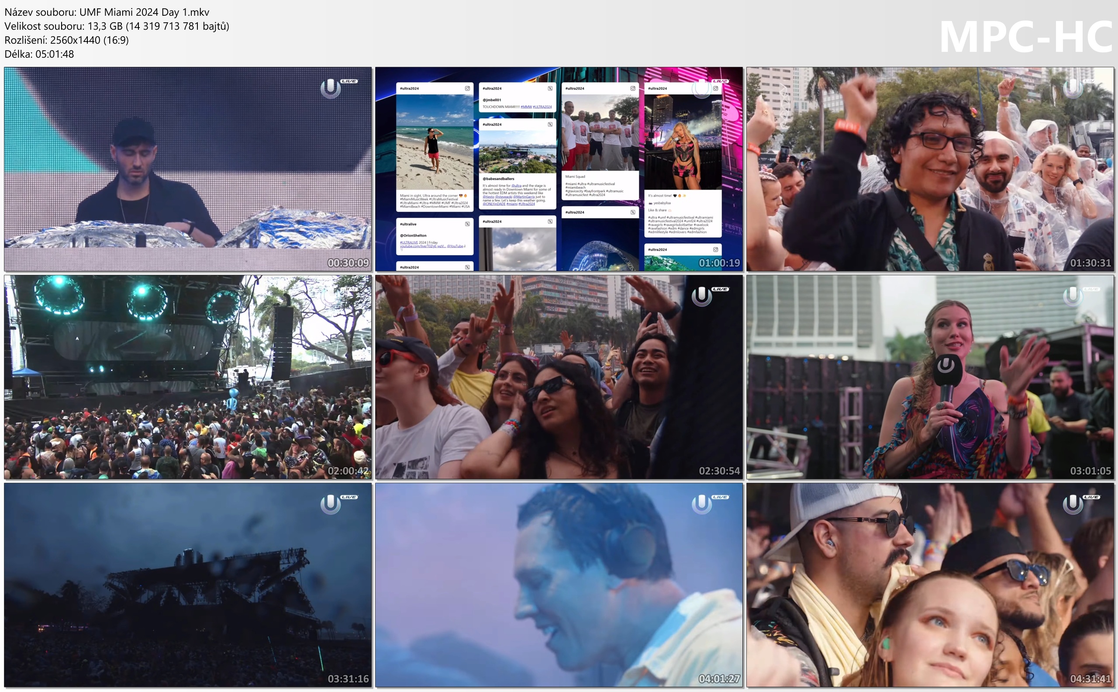
Task: Click the #ULTRA2024 hashtag link in the @jmbell01 post
Action: (542, 107)
